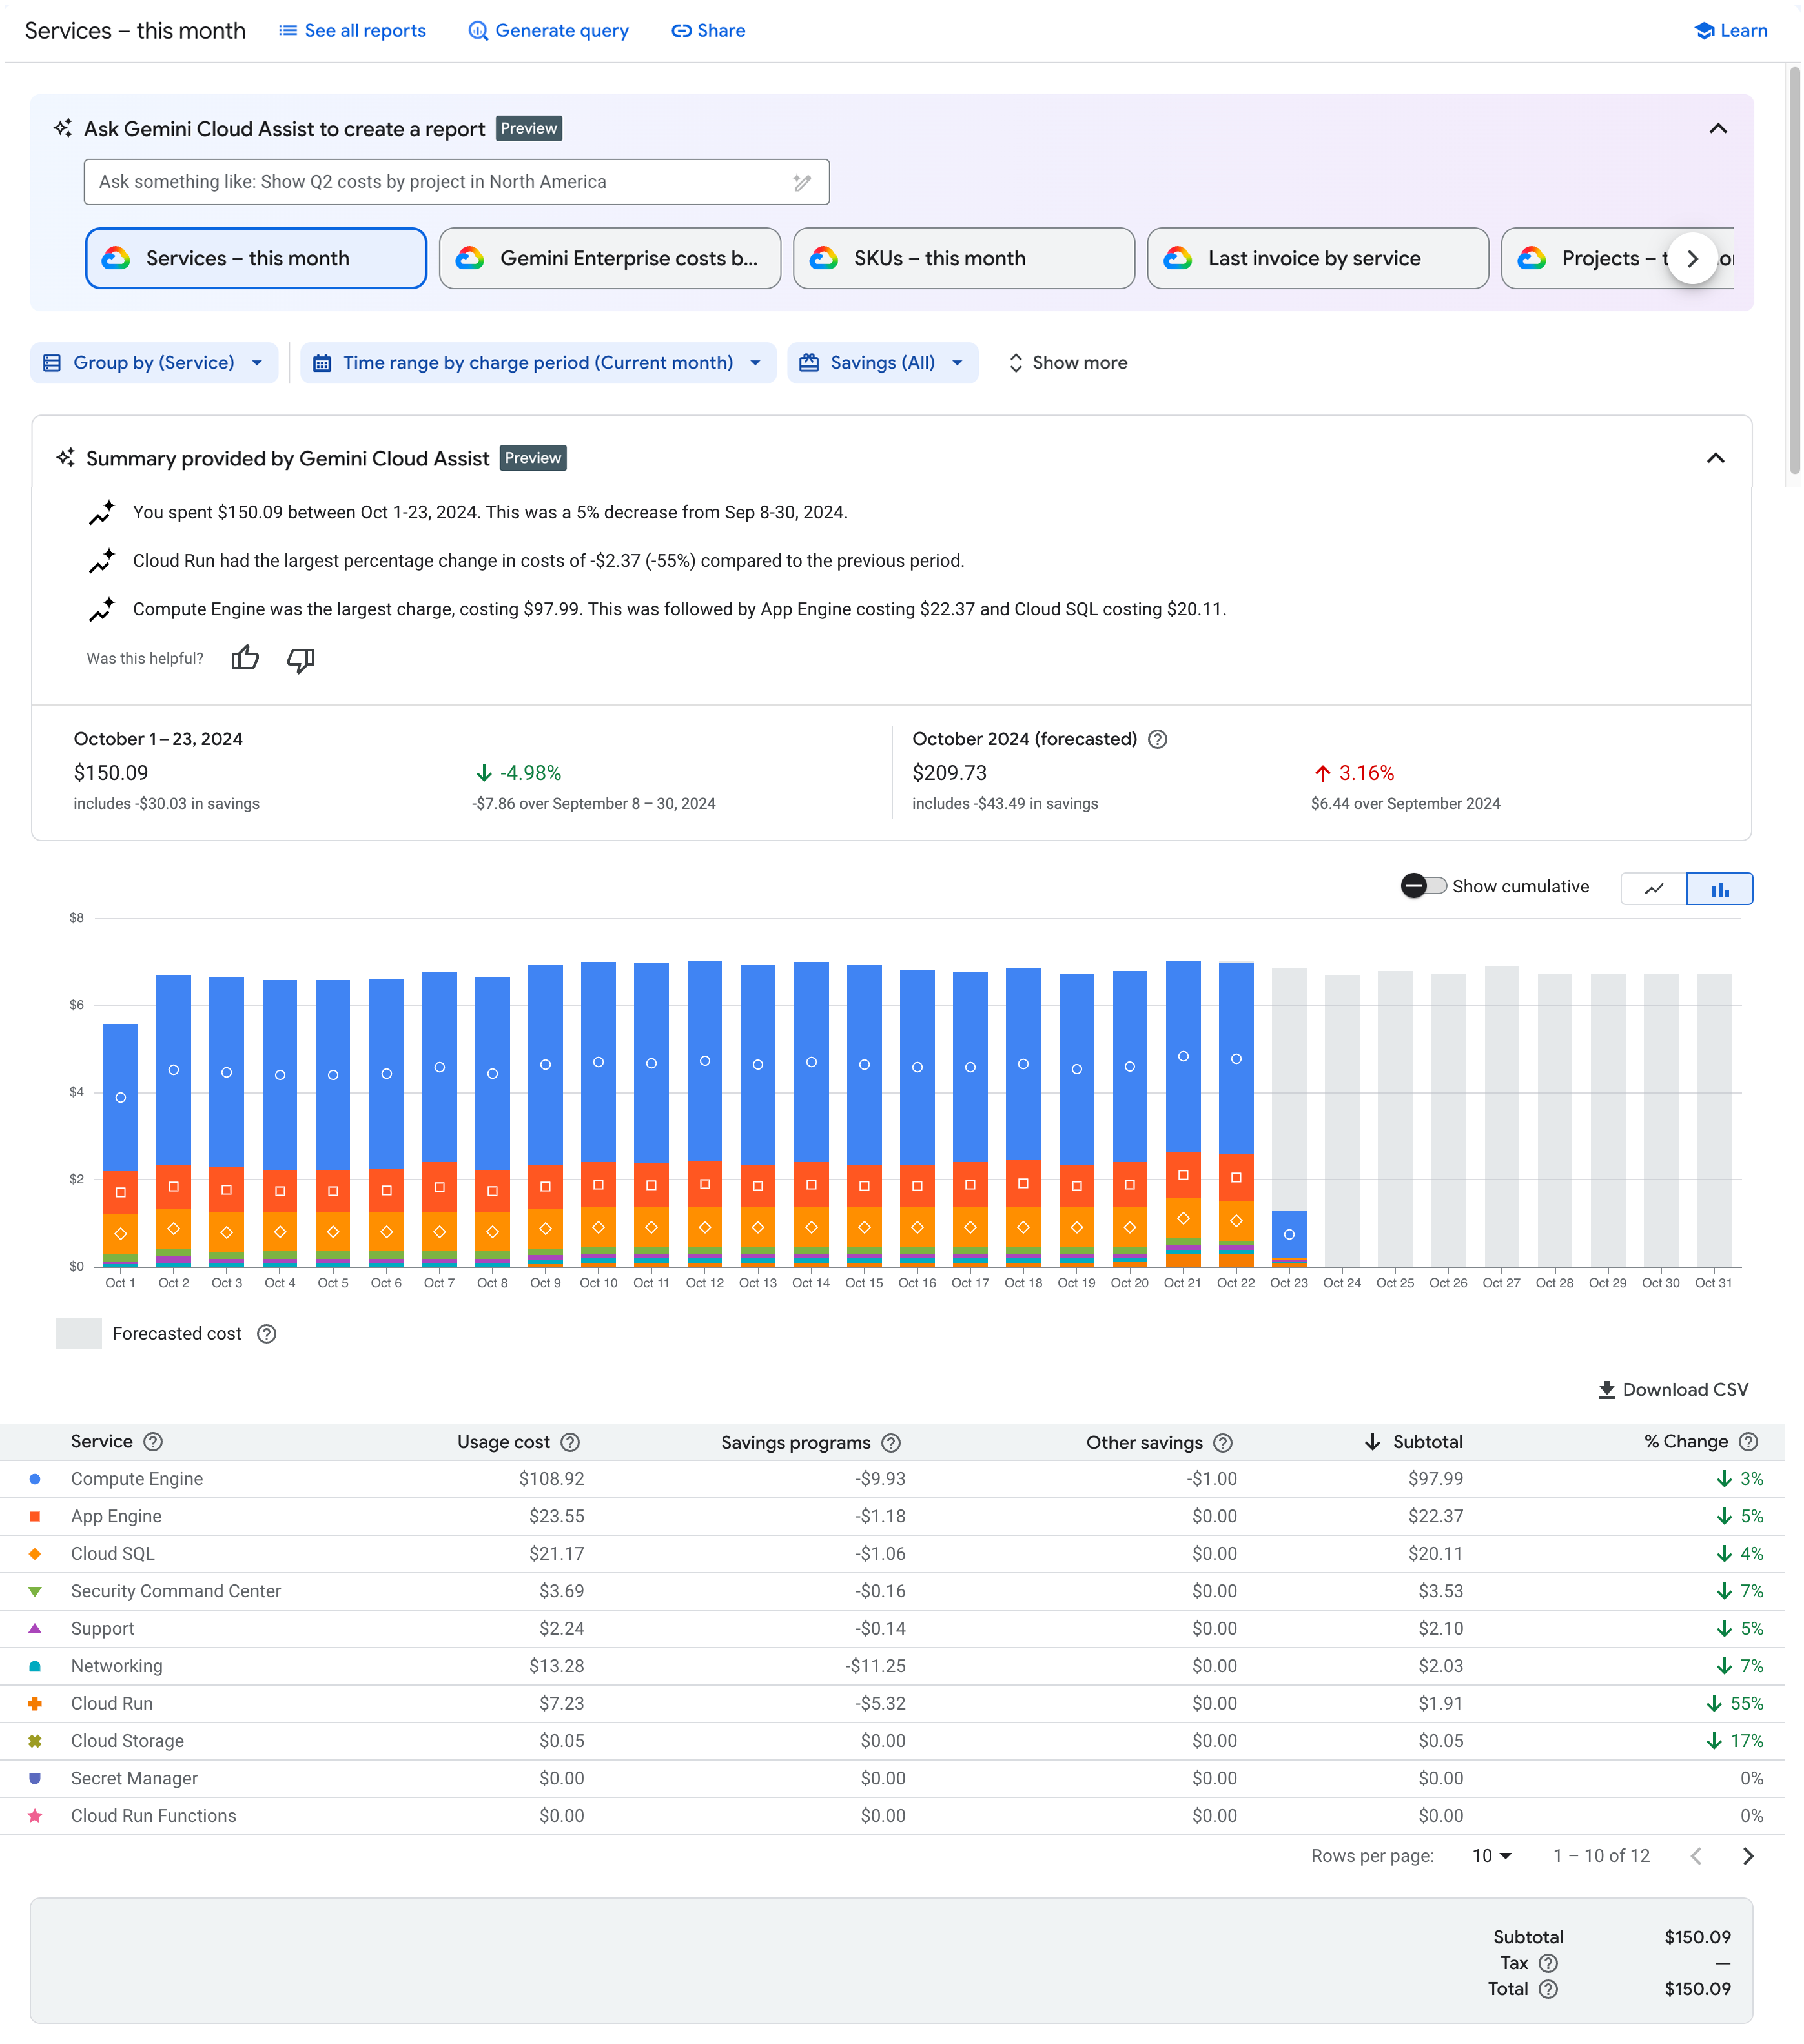1804x2044 pixels.
Task: Click help icon next to Forecasted cost
Action: 267,1334
